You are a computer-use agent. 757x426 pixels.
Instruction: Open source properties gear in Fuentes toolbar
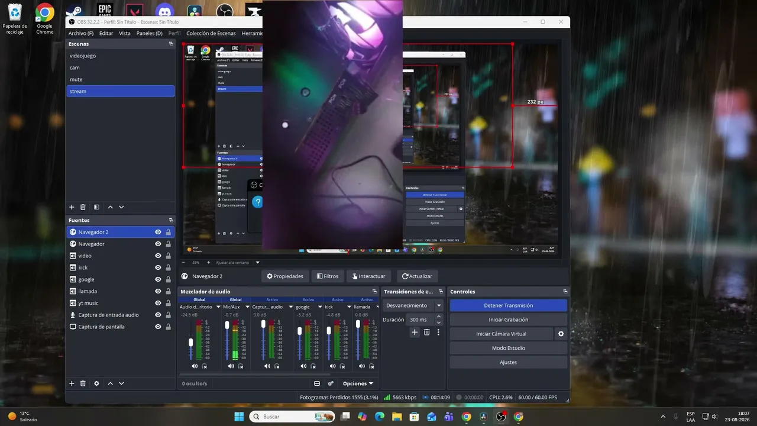pyautogui.click(x=96, y=383)
